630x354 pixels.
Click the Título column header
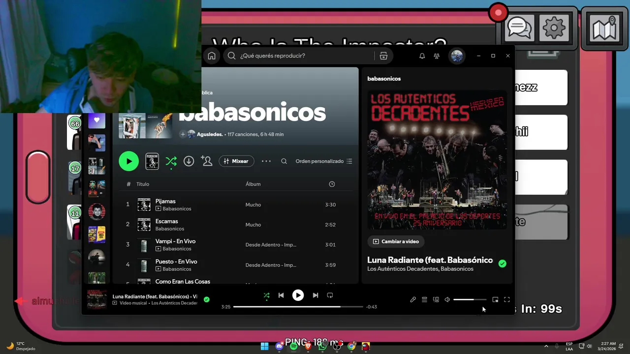click(x=143, y=184)
